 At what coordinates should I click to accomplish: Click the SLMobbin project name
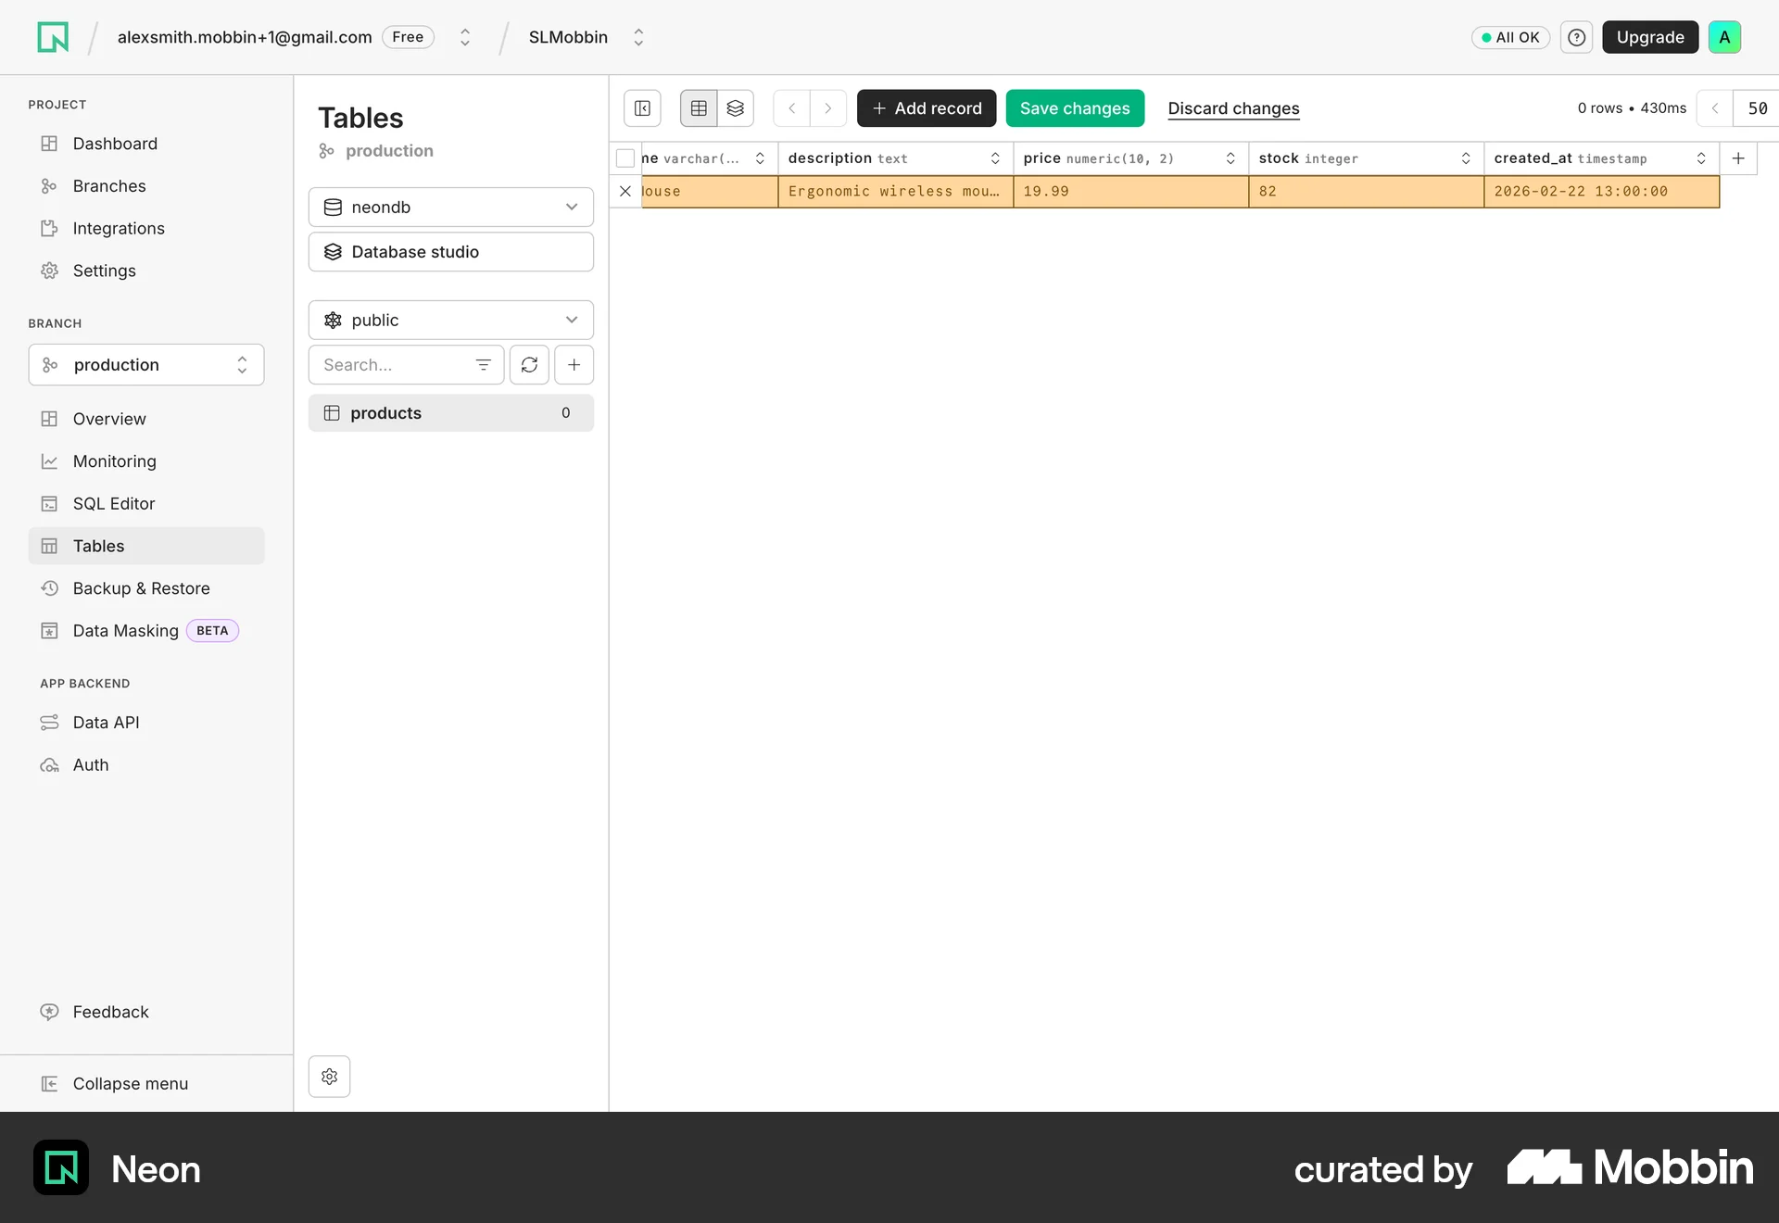click(x=568, y=37)
